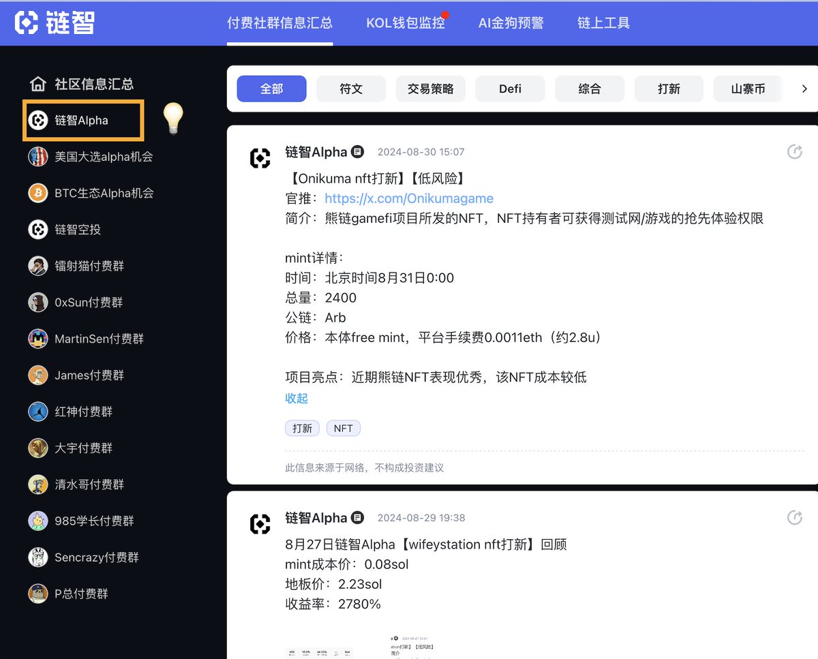
Task: Open 985学长付费群 group
Action: [x=94, y=521]
